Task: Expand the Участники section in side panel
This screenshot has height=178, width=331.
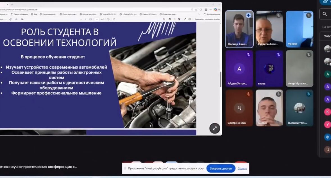Action: tap(327, 36)
